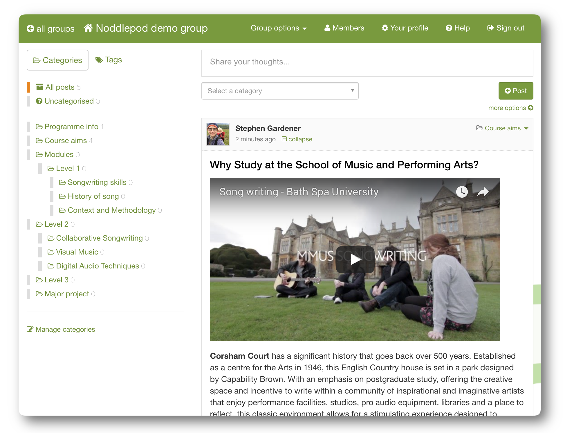The width and height of the screenshot is (563, 433).
Task: Click the post title Why Study at the School
Action: pos(344,165)
